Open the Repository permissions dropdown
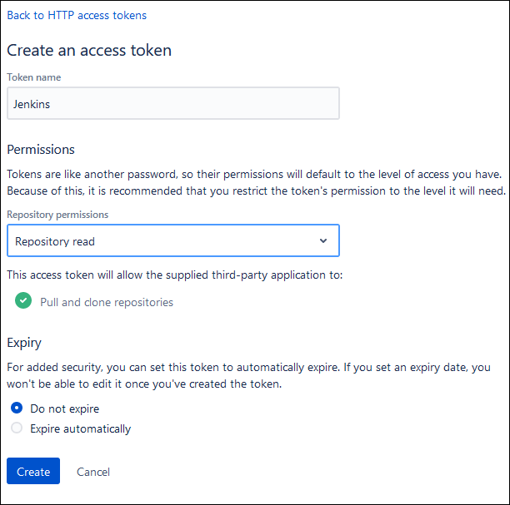This screenshot has width=510, height=505. point(173,240)
